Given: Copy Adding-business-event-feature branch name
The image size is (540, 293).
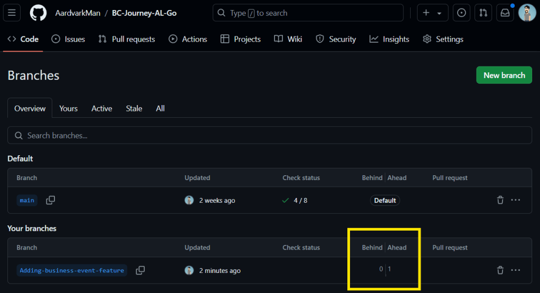Looking at the screenshot, I should tap(140, 270).
